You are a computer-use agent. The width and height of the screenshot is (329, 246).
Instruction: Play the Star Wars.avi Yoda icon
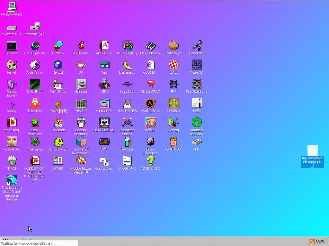35,123
